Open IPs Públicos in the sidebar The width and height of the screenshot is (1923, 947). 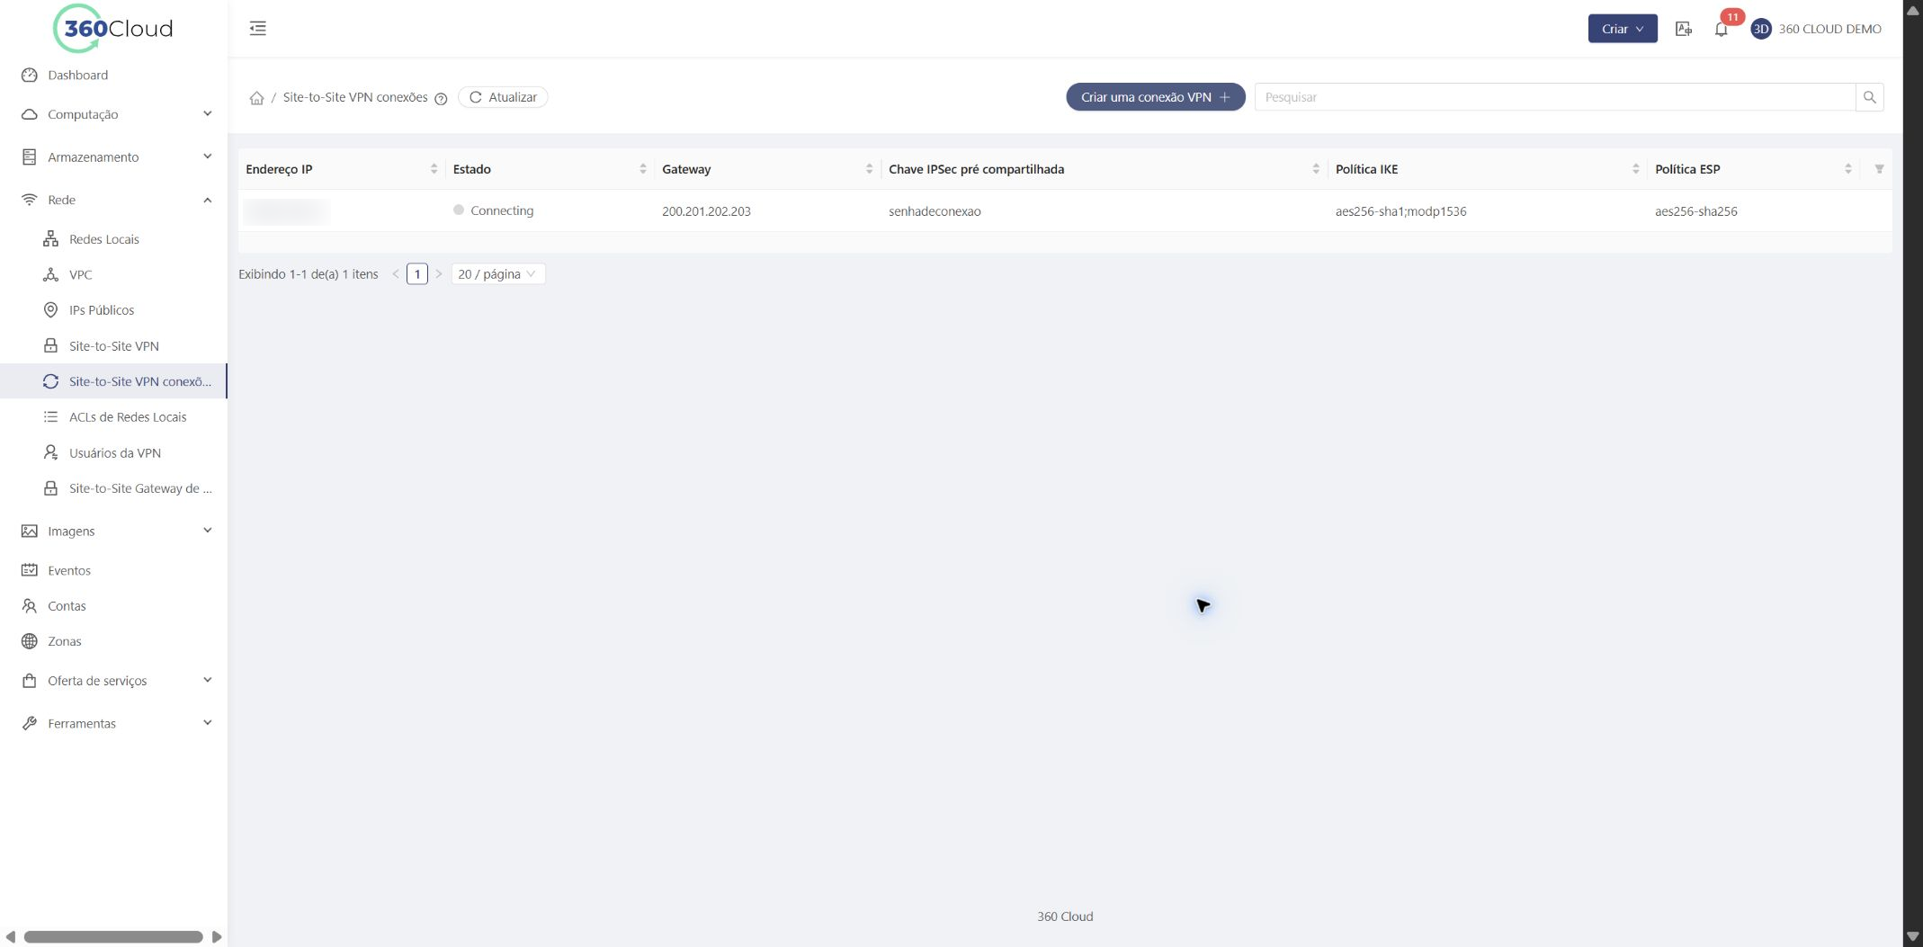[113, 310]
